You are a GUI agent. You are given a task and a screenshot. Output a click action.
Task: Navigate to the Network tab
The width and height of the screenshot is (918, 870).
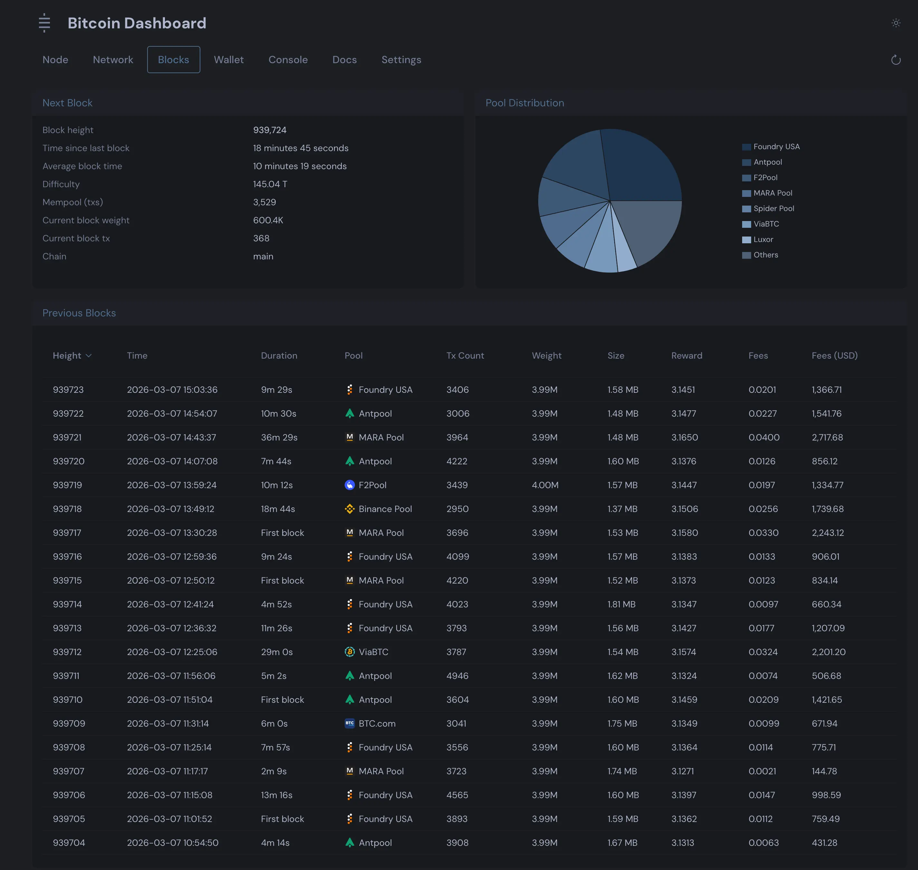tap(113, 59)
